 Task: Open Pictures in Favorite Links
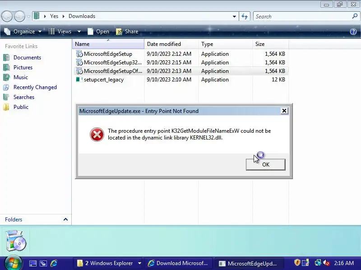(x=23, y=67)
